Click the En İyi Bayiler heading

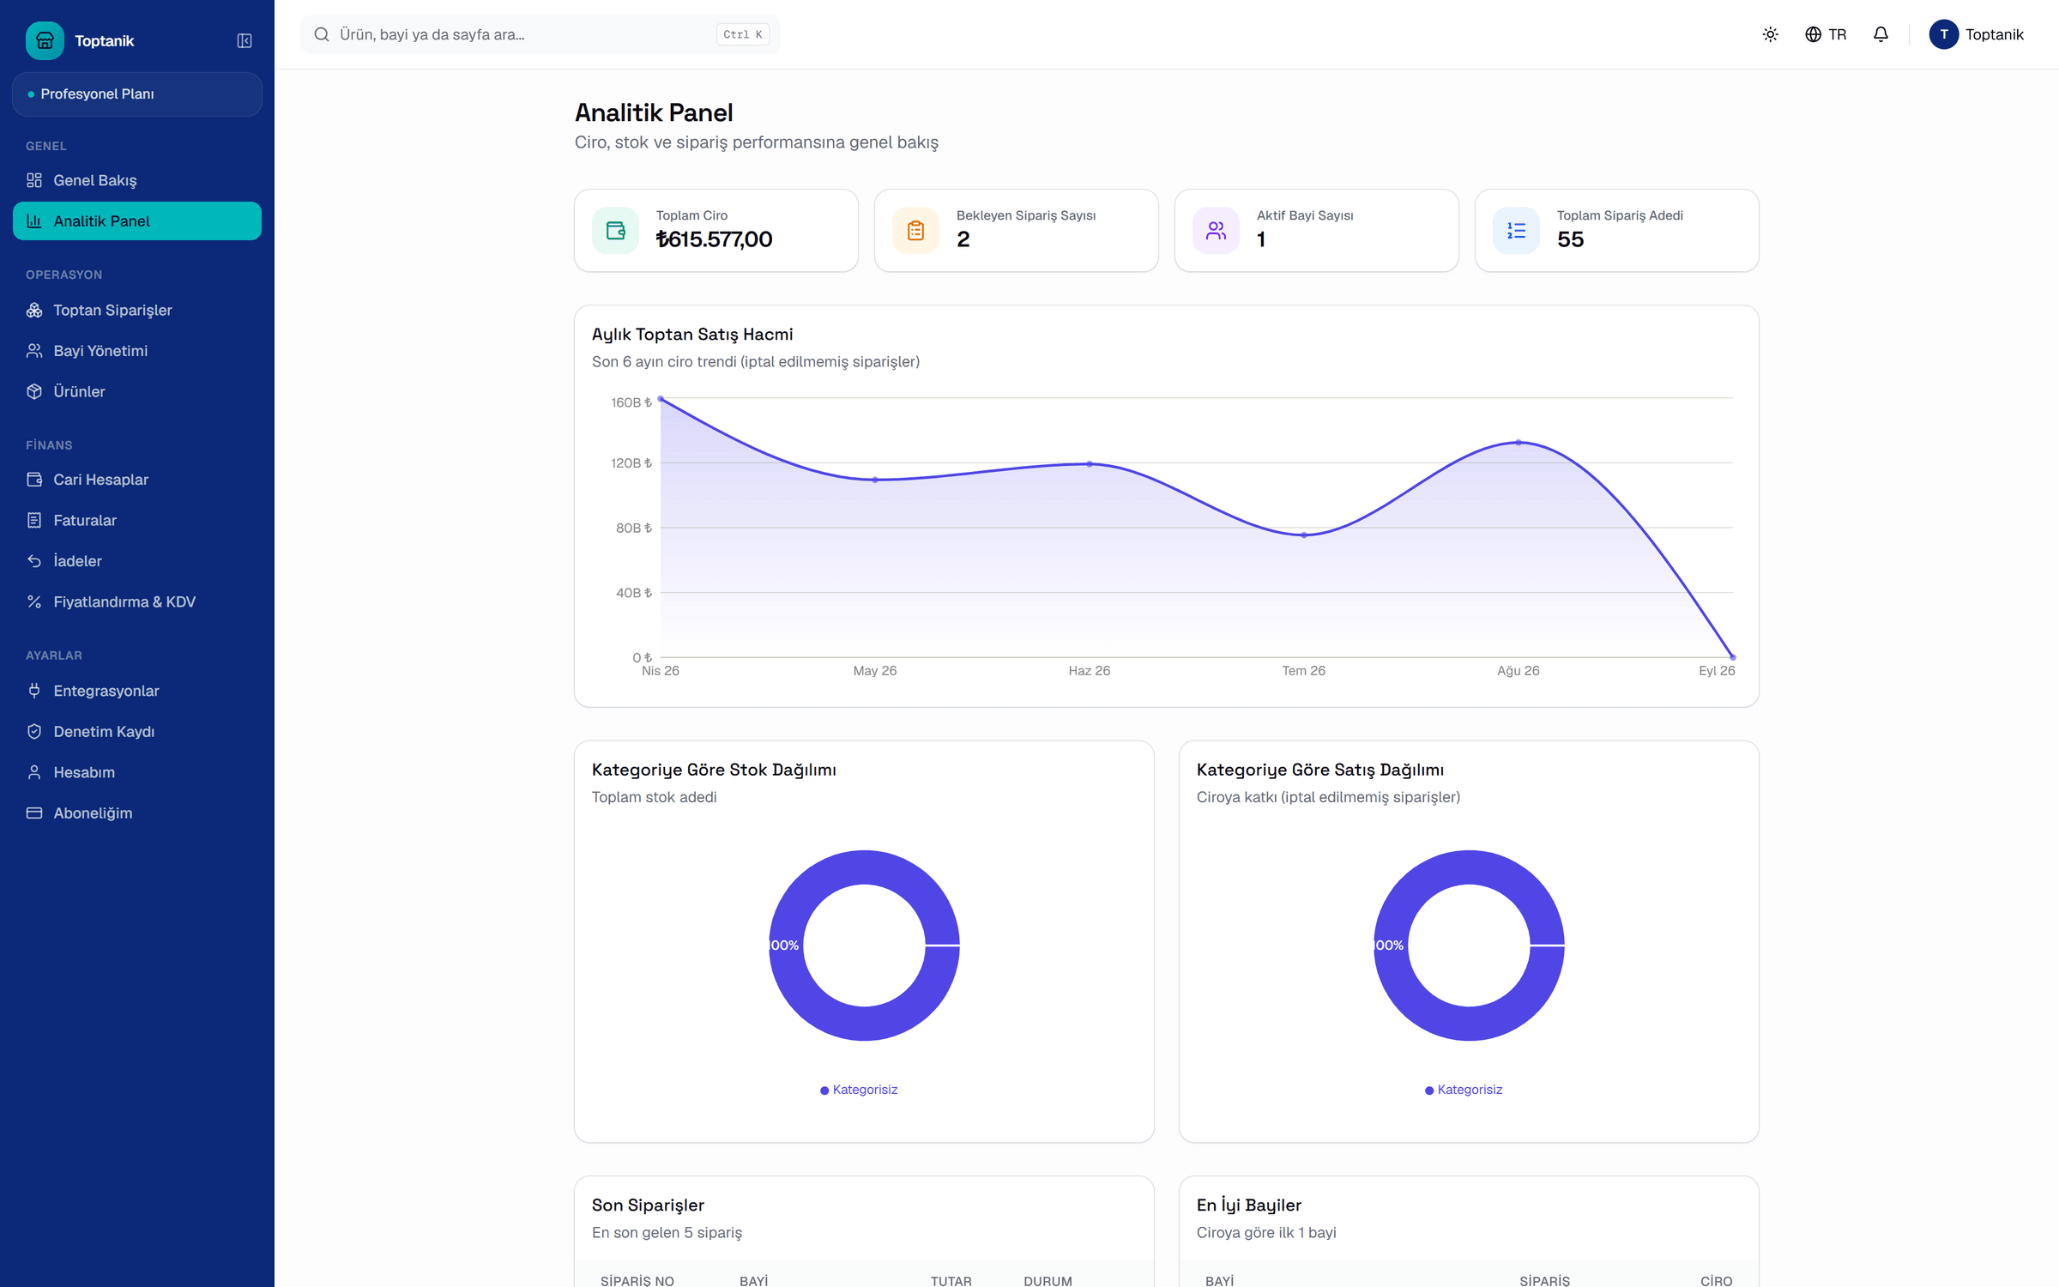pyautogui.click(x=1249, y=1205)
